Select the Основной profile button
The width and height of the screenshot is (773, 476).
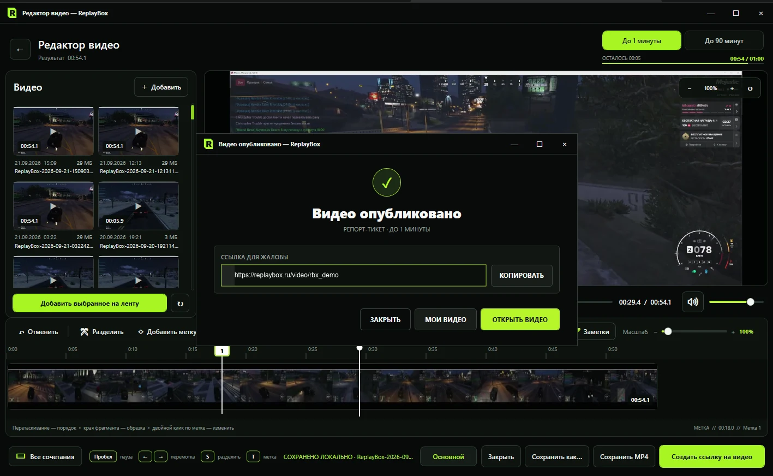point(448,457)
